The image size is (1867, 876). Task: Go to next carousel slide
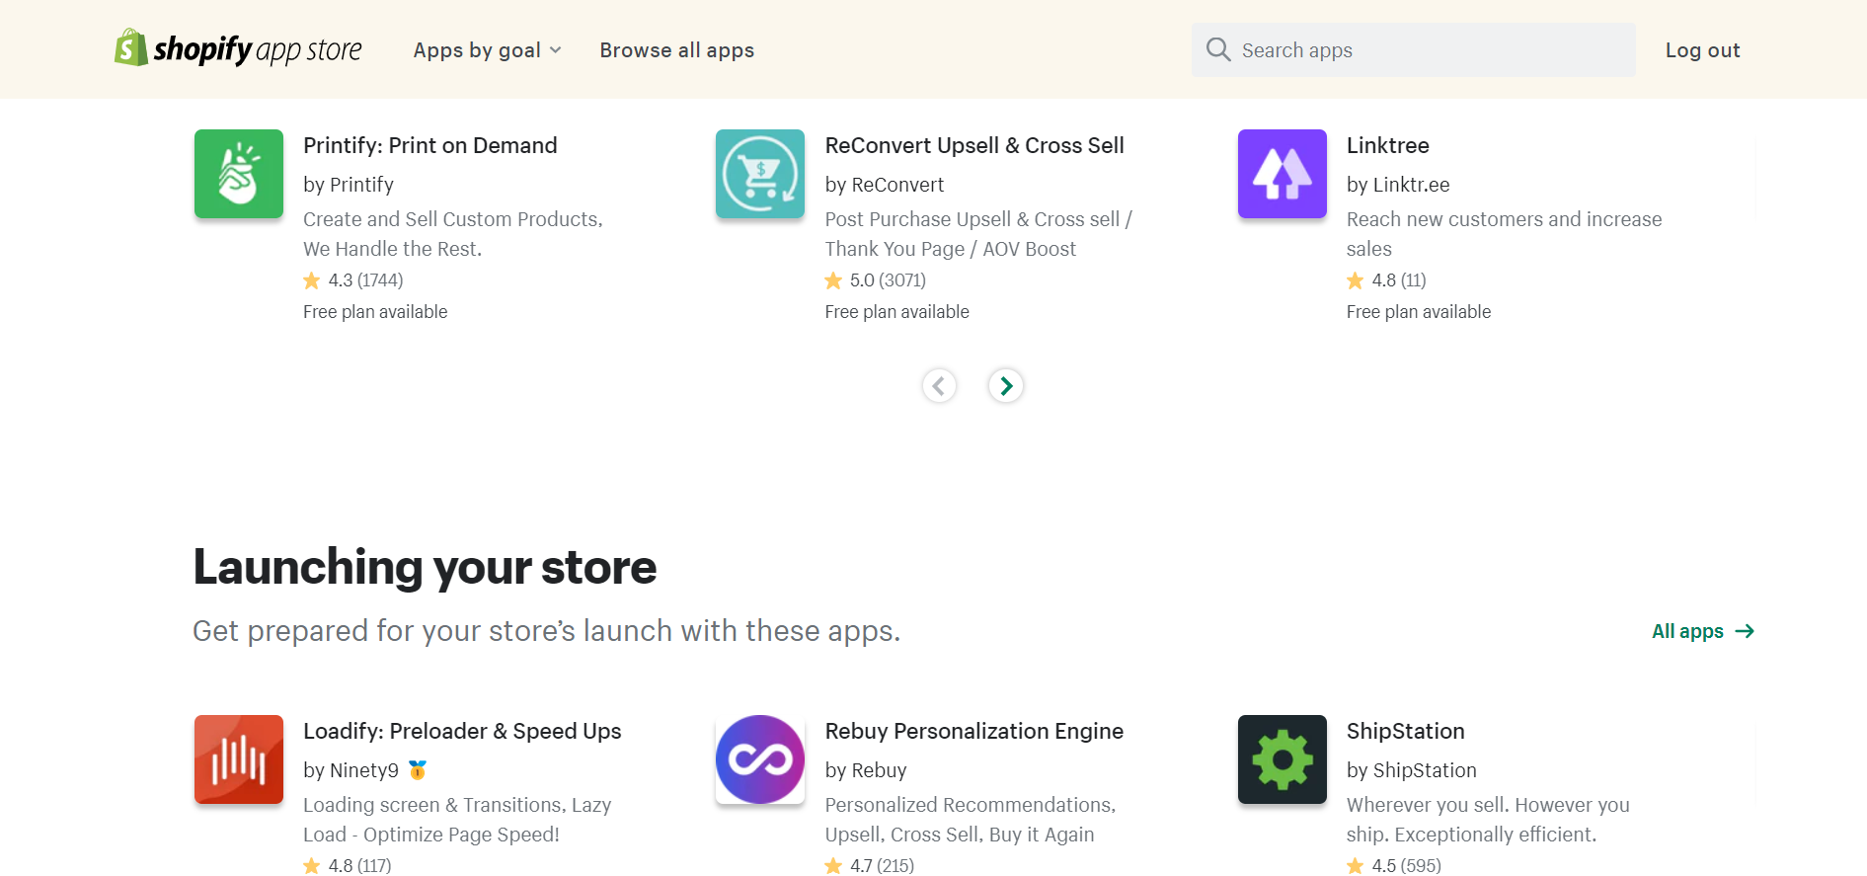(1005, 385)
